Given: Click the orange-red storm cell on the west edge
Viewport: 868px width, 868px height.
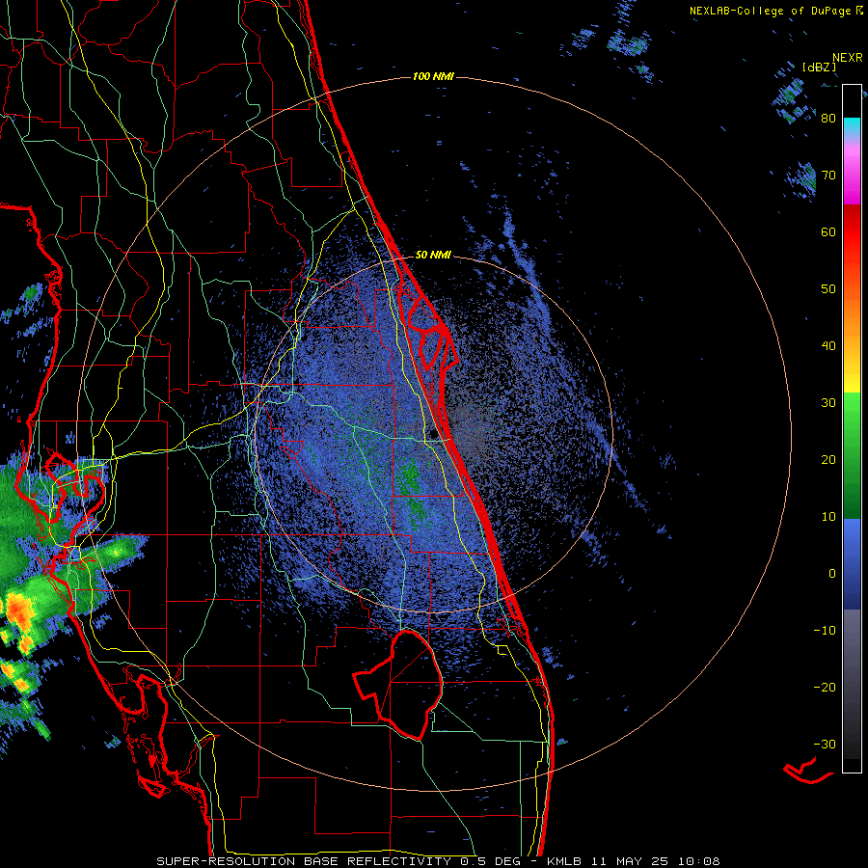Looking at the screenshot, I should pyautogui.click(x=20, y=611).
